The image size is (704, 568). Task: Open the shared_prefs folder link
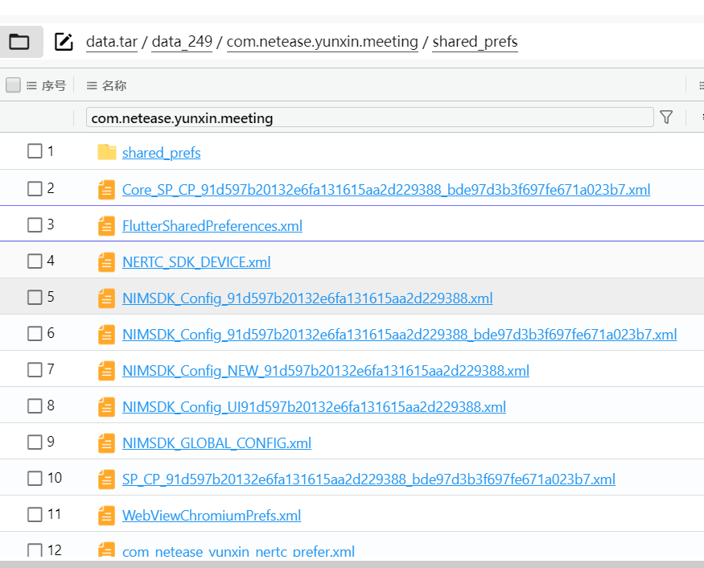[x=161, y=153]
